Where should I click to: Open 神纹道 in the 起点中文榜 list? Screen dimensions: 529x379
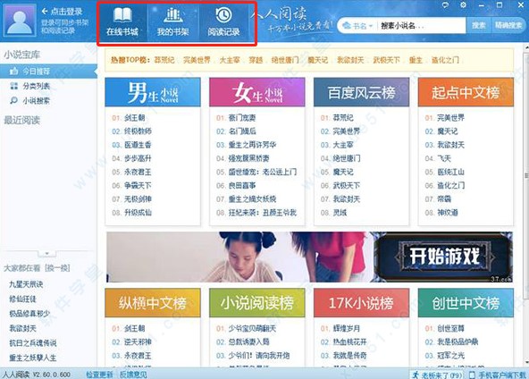448,213
